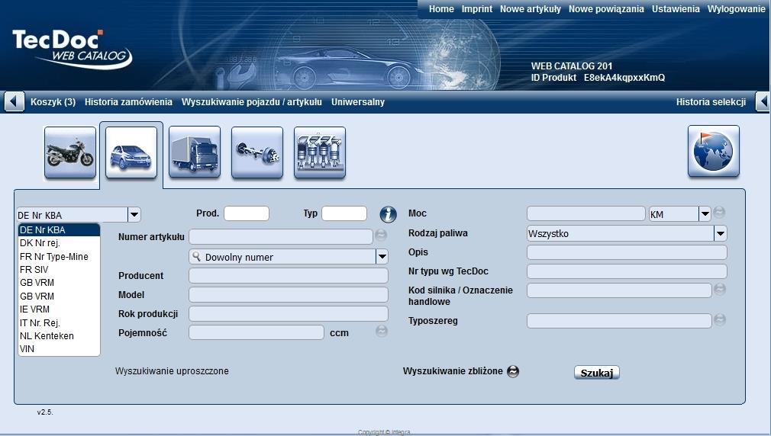771x436 pixels.
Task: Toggle the Wyszukiwanie zbliżone icon
Action: coord(513,371)
